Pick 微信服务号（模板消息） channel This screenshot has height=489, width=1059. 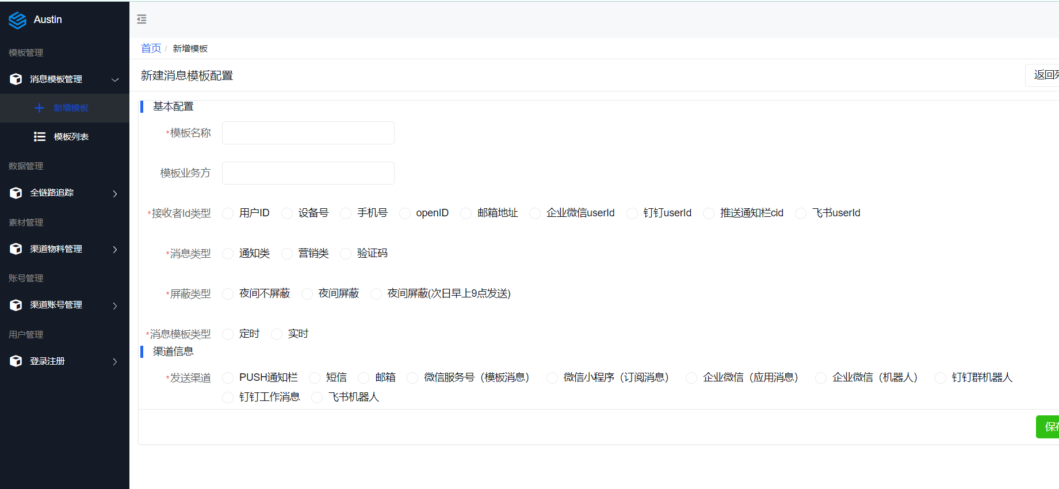click(x=412, y=378)
